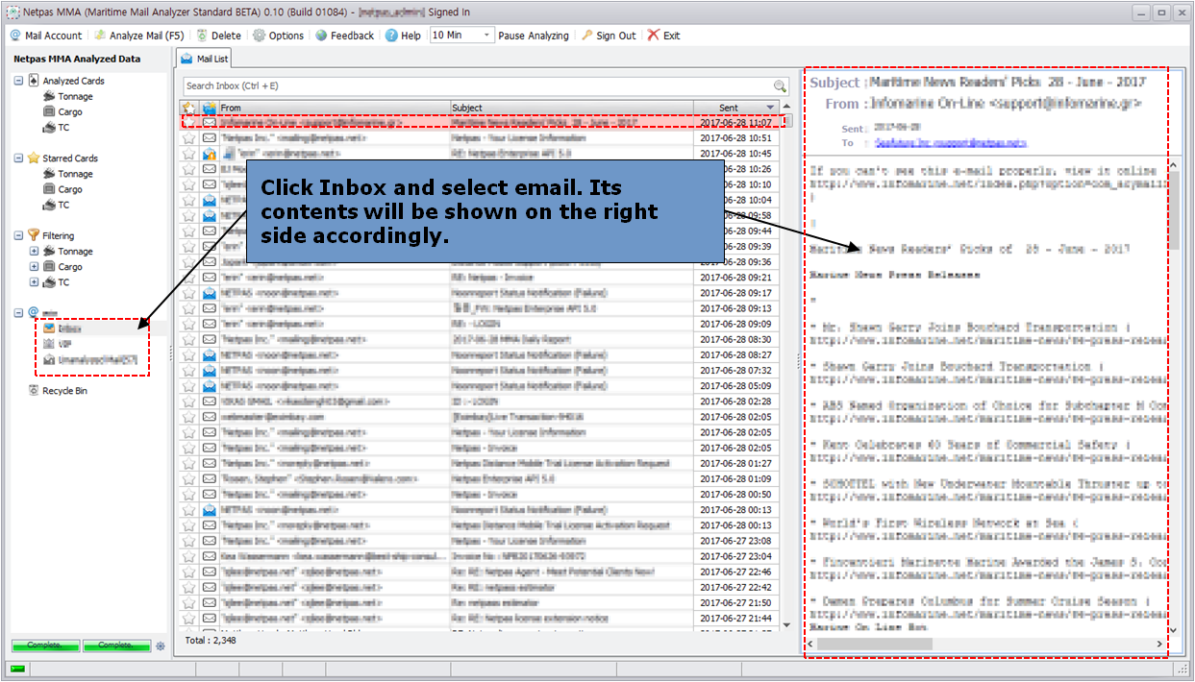
Task: Click the red Exit button
Action: 663,36
